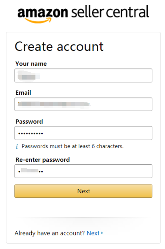This screenshot has height=249, width=165.
Task: Click the amazon wordmark in the logo
Action: click(x=43, y=13)
